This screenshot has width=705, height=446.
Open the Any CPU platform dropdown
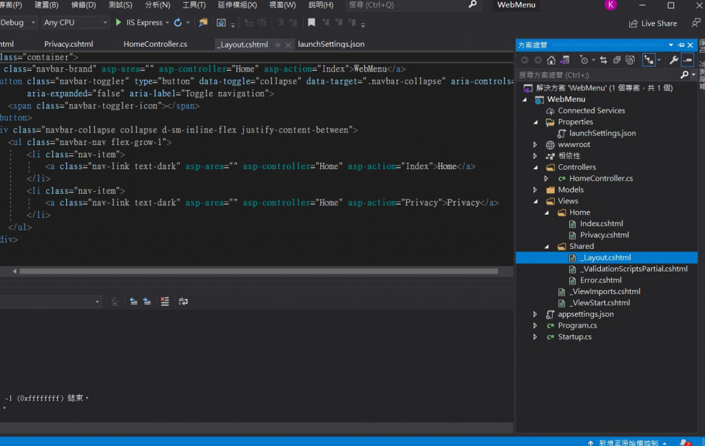[x=76, y=23]
